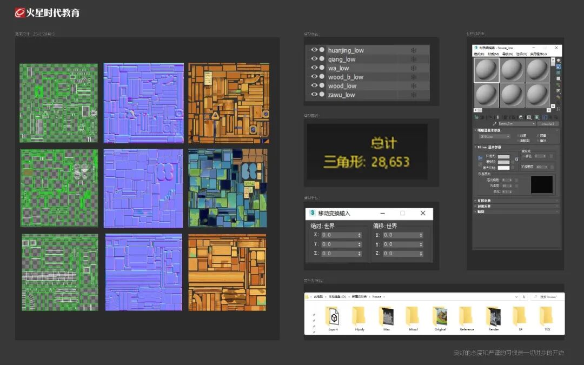Open the Original folder

point(440,318)
